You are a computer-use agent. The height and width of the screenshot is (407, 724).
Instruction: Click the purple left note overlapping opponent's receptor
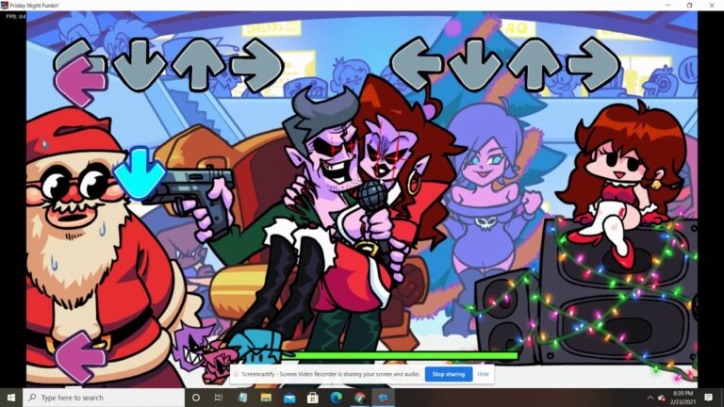tap(80, 82)
